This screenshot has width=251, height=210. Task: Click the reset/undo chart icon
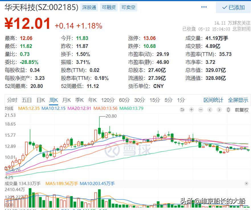[182, 110]
